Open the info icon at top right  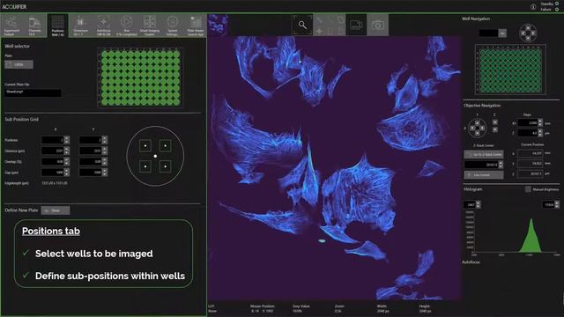tap(533, 7)
